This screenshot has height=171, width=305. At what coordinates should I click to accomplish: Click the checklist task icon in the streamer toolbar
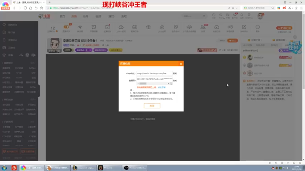click(x=108, y=27)
